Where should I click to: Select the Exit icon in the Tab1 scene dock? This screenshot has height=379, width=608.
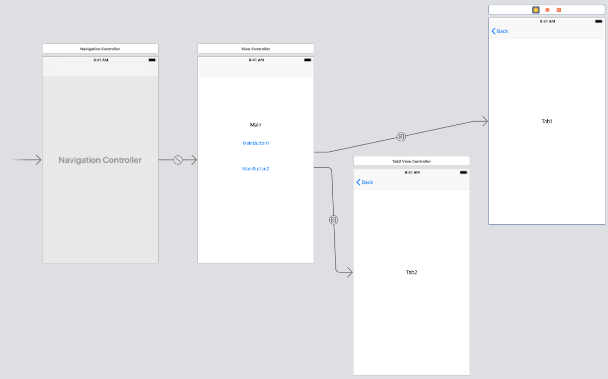coord(559,10)
